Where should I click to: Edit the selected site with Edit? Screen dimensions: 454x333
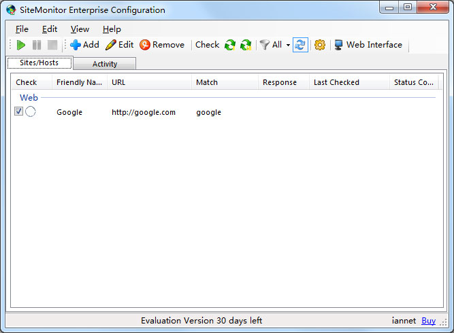tap(119, 45)
